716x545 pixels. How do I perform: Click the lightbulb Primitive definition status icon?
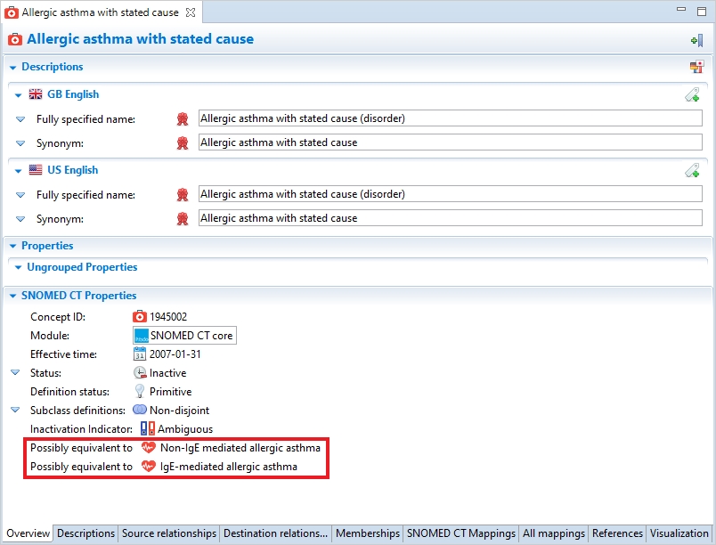140,392
